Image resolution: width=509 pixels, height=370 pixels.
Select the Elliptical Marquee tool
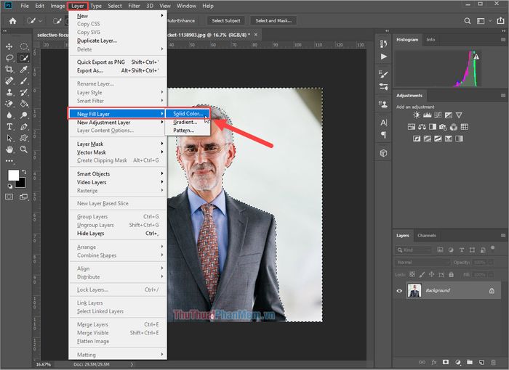pos(24,46)
